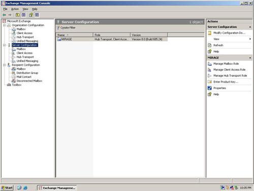This screenshot has width=254, height=191.
Task: Open the View menu in the menu bar
Action: (x=25, y=9)
